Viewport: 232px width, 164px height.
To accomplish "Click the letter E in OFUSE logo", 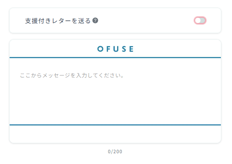I will click(131, 49).
